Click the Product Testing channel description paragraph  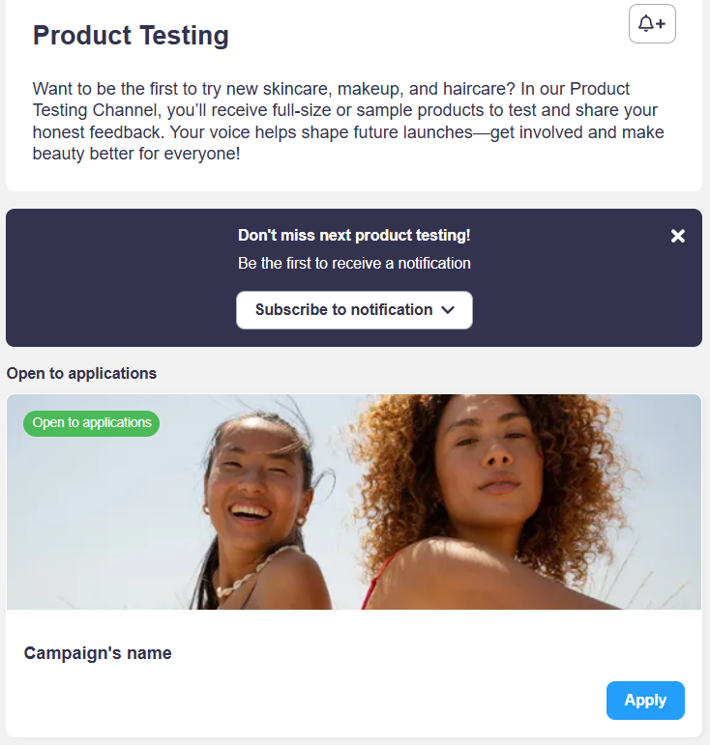pos(348,121)
